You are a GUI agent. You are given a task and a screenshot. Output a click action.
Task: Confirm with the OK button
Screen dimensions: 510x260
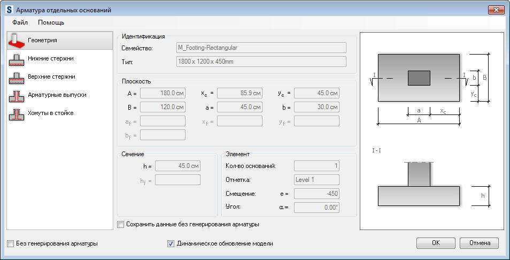[x=436, y=243]
